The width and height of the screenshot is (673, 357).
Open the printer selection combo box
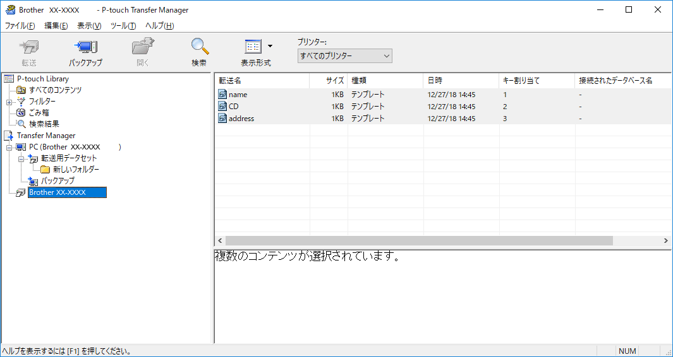pos(344,56)
